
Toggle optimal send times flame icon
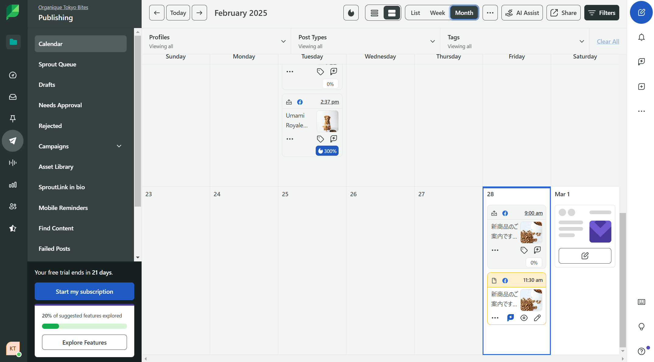tap(351, 13)
